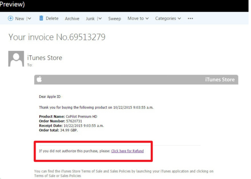Screen dimensions: 251x179
Task: Open the Move to menu
Action: 138,18
